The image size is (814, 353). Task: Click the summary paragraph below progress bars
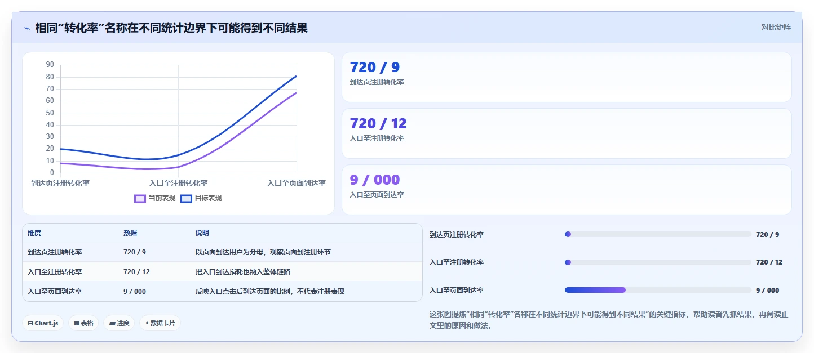609,320
